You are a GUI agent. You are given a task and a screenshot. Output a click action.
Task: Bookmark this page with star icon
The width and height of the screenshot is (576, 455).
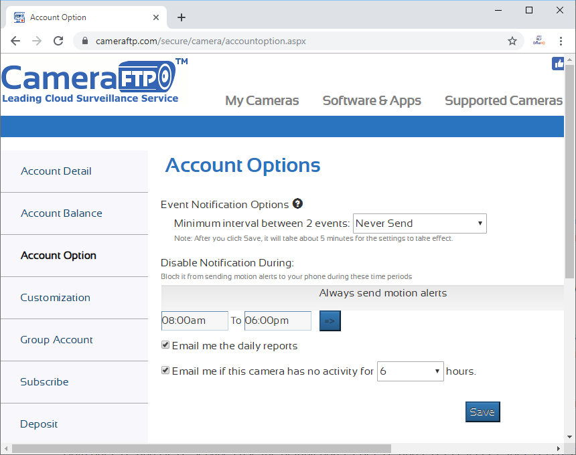512,41
